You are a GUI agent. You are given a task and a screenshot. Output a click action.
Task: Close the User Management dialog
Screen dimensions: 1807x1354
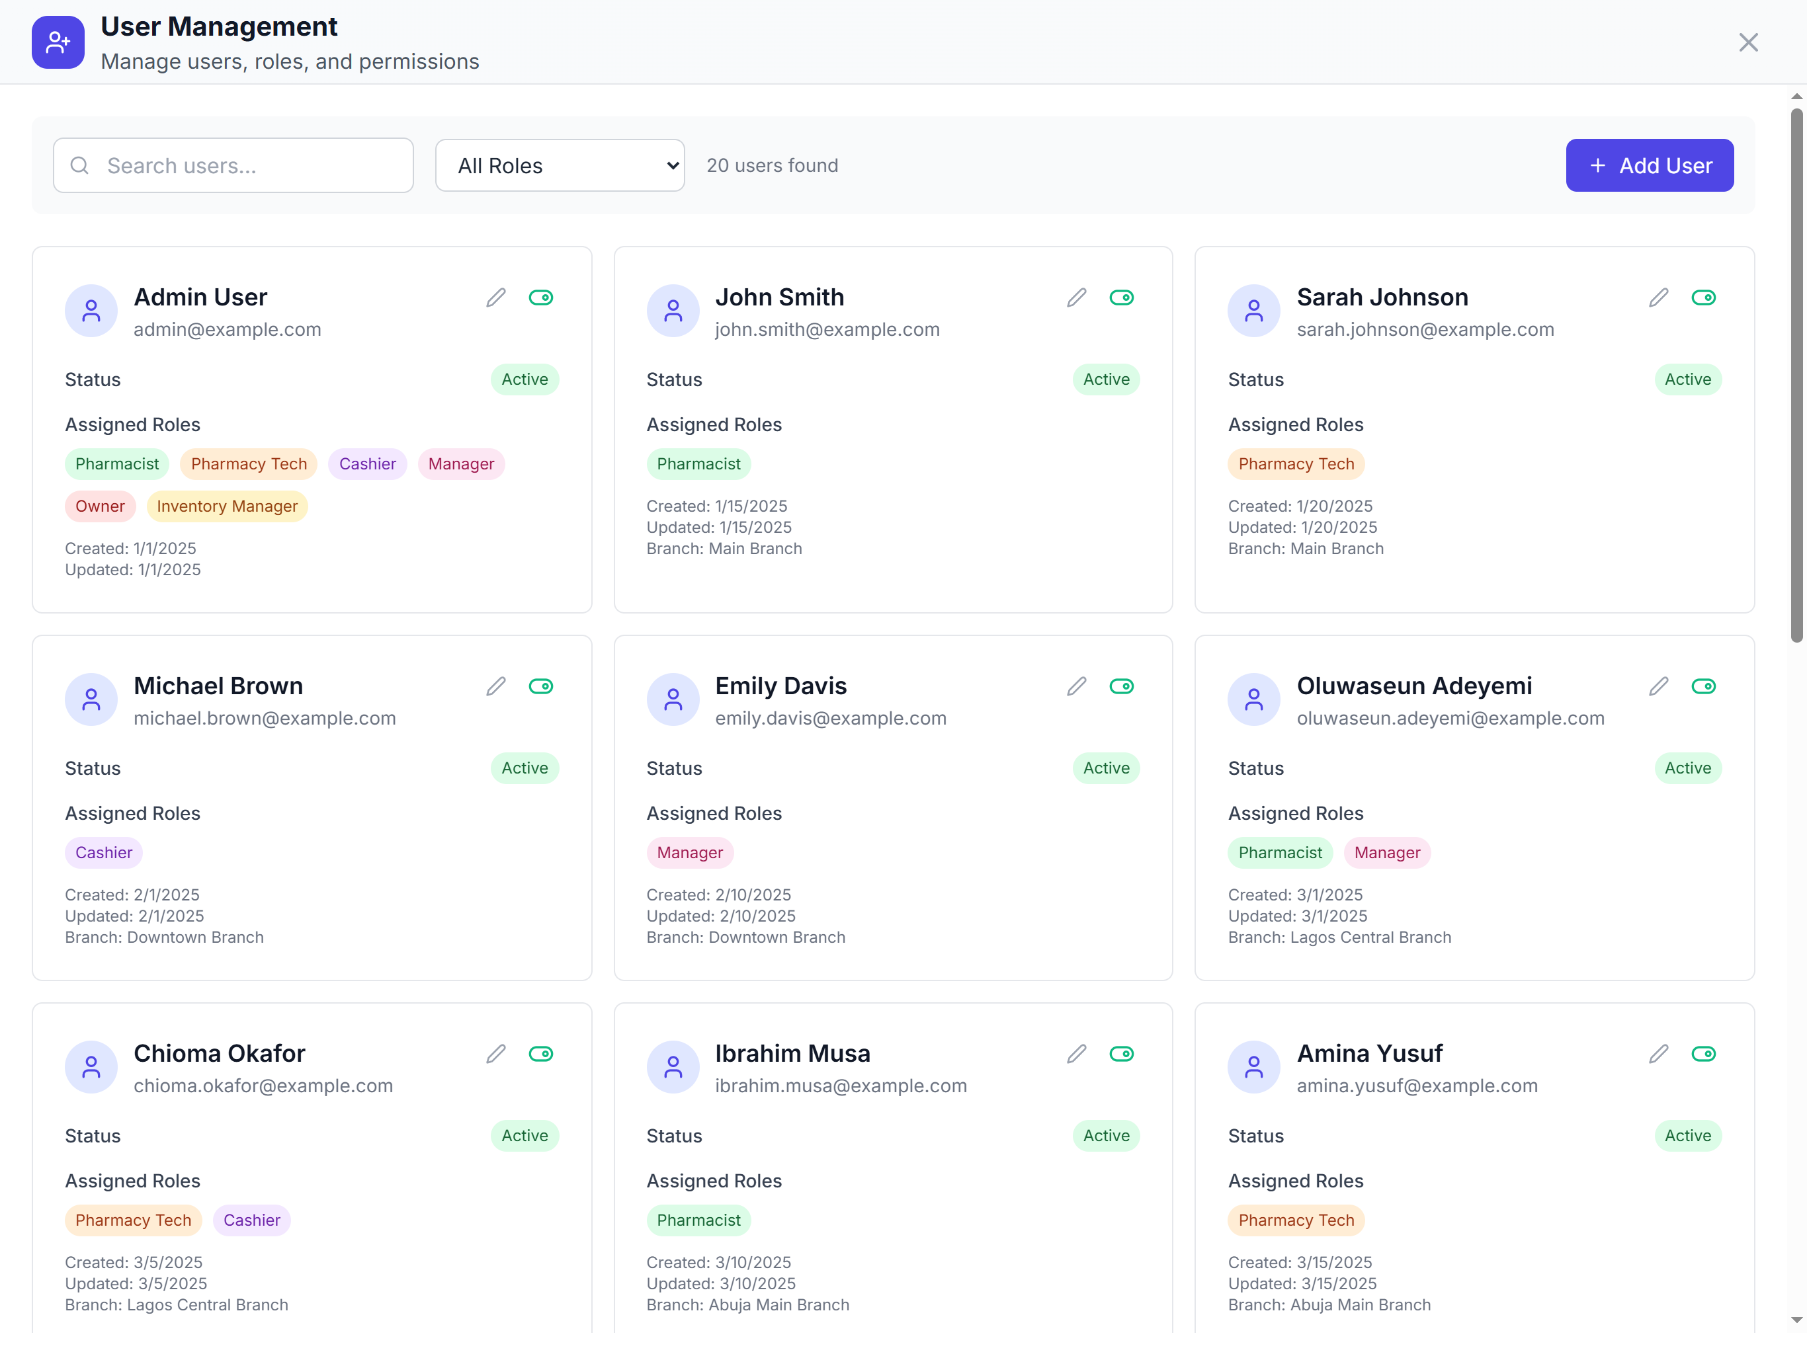coord(1748,42)
